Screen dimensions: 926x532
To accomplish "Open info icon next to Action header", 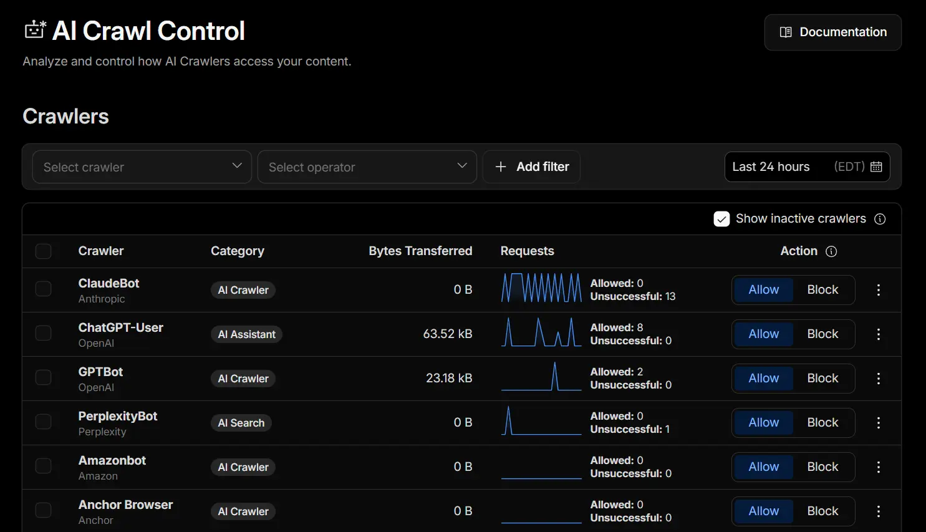I will (831, 251).
